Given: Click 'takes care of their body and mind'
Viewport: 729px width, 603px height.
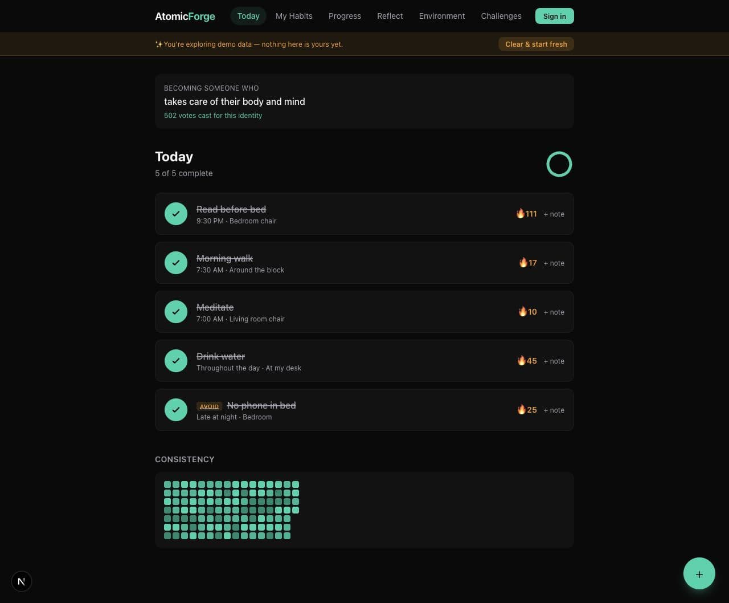Looking at the screenshot, I should tap(235, 101).
